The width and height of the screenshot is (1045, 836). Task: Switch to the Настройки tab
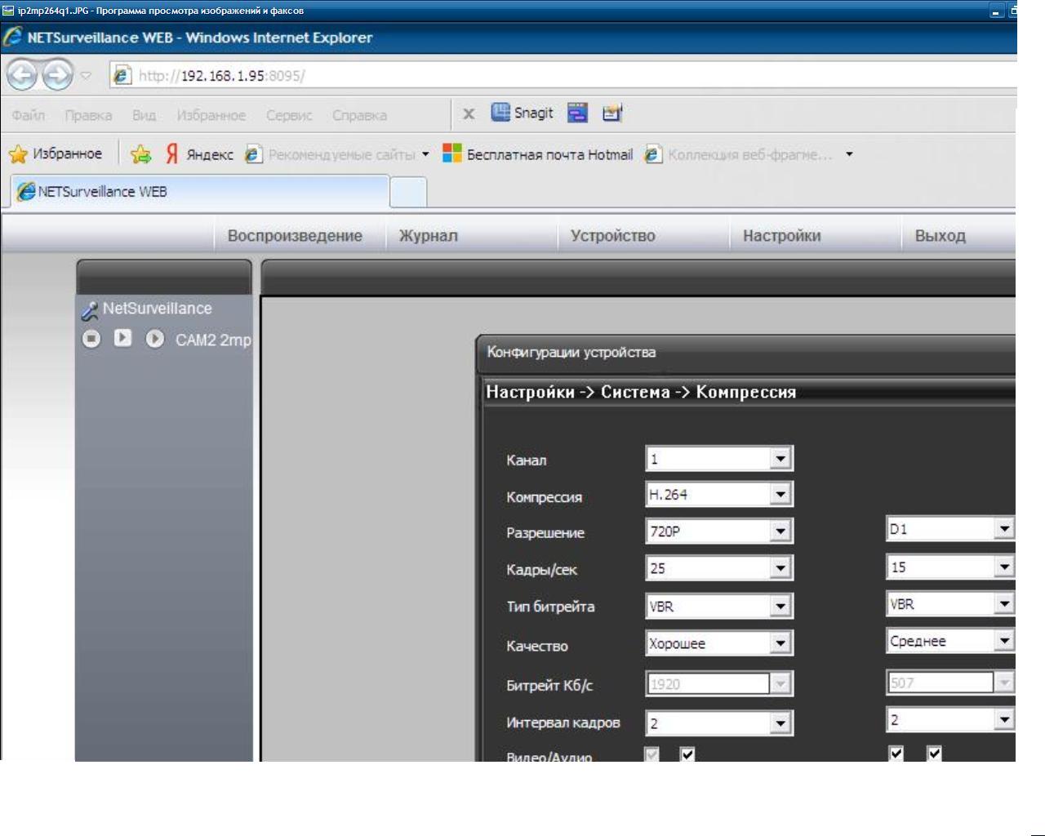pos(781,236)
